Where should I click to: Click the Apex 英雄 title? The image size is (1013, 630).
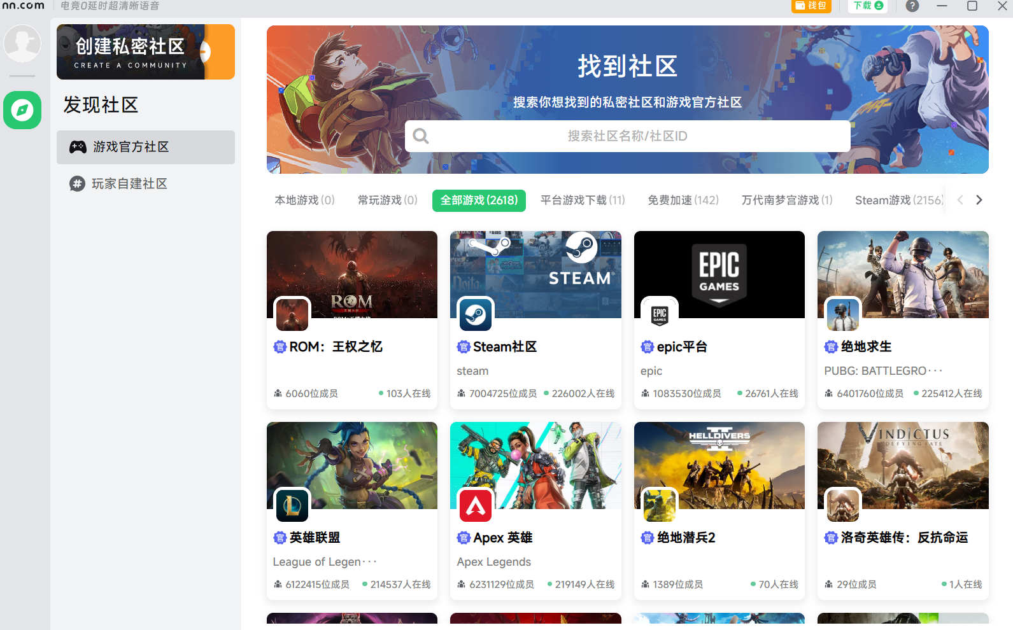tap(503, 538)
